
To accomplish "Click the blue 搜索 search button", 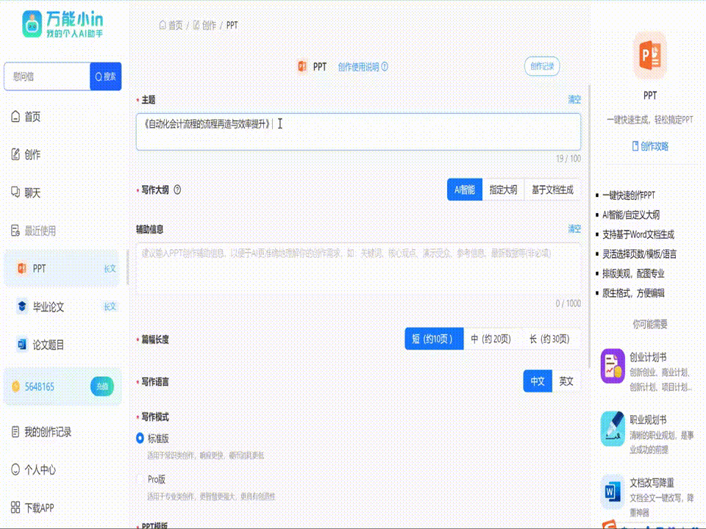I will [105, 76].
